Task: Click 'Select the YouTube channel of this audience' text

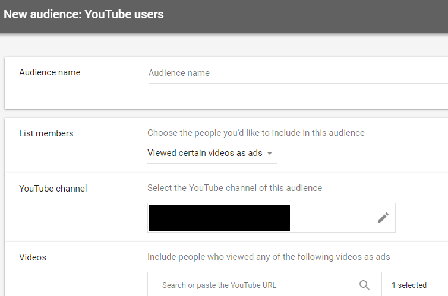Action: click(x=235, y=188)
